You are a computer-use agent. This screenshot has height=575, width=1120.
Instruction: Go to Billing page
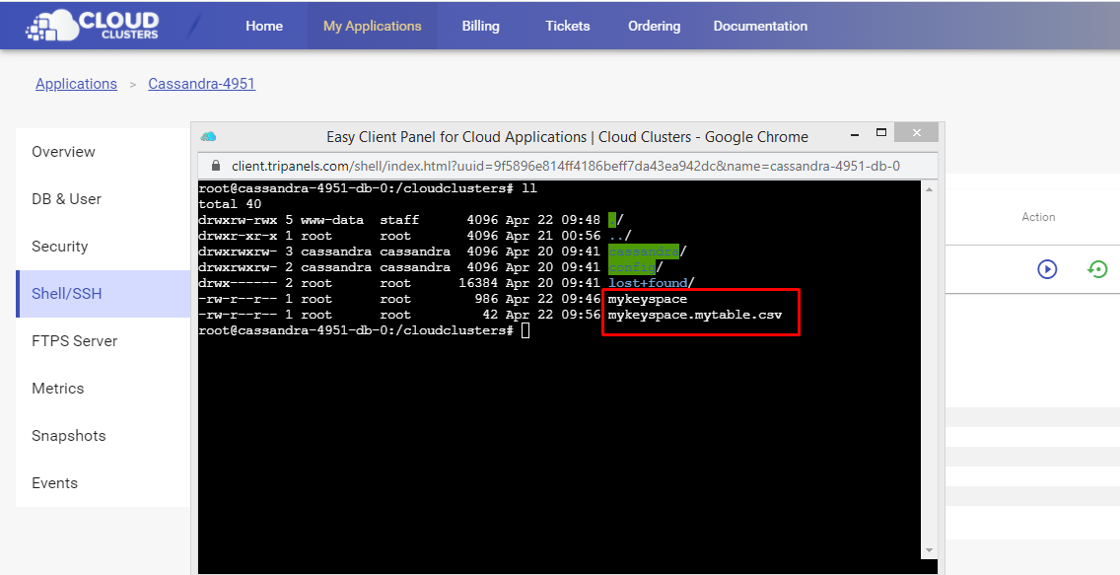tap(481, 26)
